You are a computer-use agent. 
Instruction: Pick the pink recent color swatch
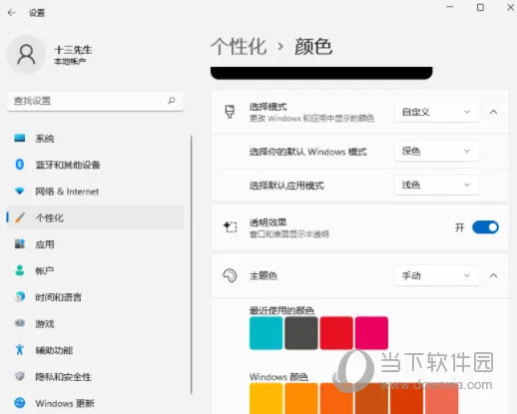pyautogui.click(x=371, y=333)
